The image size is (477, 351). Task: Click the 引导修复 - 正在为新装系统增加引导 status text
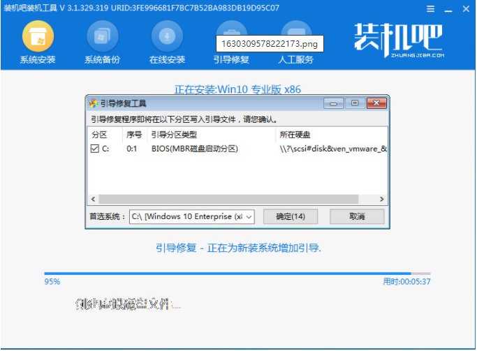pos(239,248)
